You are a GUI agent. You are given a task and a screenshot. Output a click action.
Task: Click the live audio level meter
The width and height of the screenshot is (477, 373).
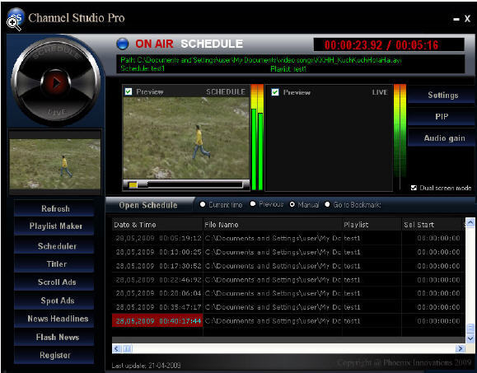click(x=400, y=137)
